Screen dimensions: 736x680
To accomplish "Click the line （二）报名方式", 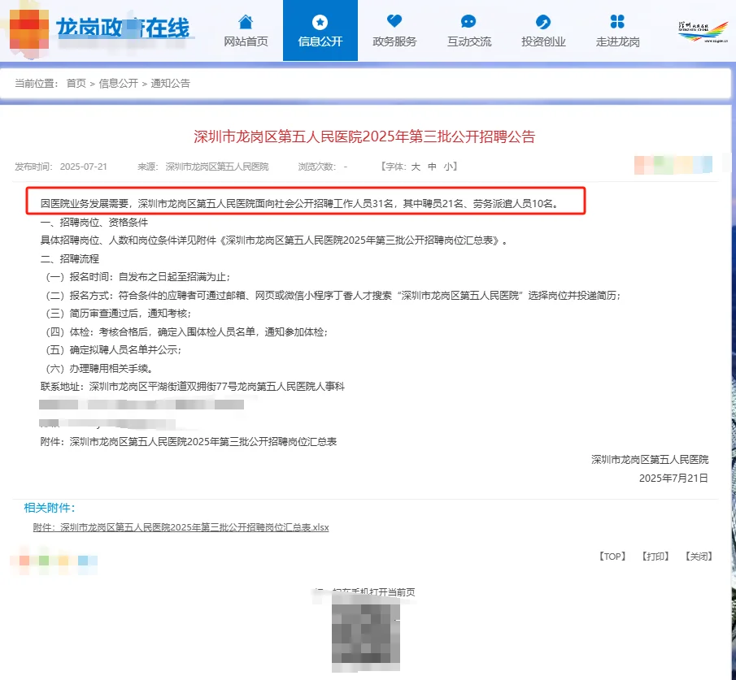I will point(333,296).
